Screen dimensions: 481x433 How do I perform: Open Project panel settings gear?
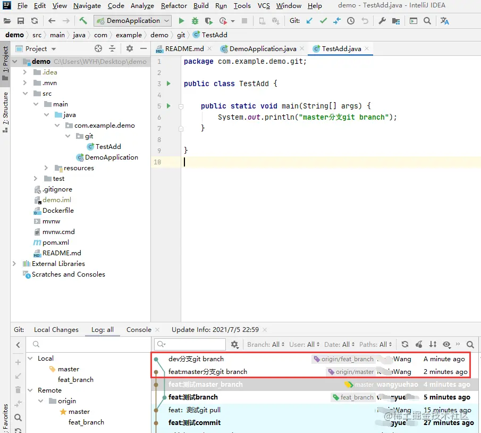tap(130, 48)
